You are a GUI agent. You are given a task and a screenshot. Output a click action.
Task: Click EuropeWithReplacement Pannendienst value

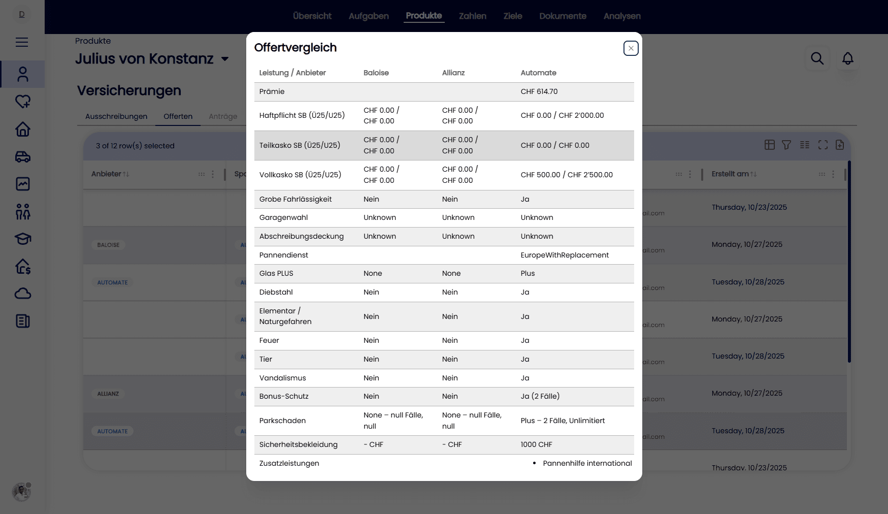565,255
